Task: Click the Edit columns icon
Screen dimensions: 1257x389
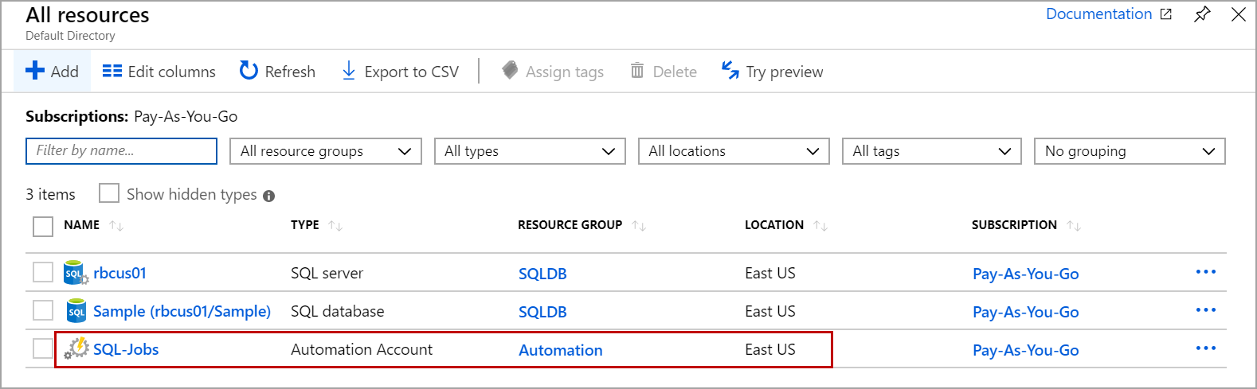Action: pos(112,72)
